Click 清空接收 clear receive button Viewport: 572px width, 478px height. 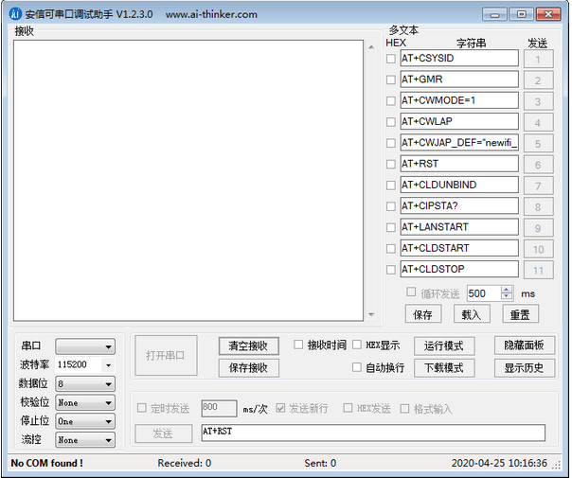(x=249, y=345)
